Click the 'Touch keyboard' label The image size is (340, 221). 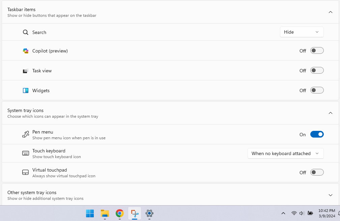tap(49, 151)
